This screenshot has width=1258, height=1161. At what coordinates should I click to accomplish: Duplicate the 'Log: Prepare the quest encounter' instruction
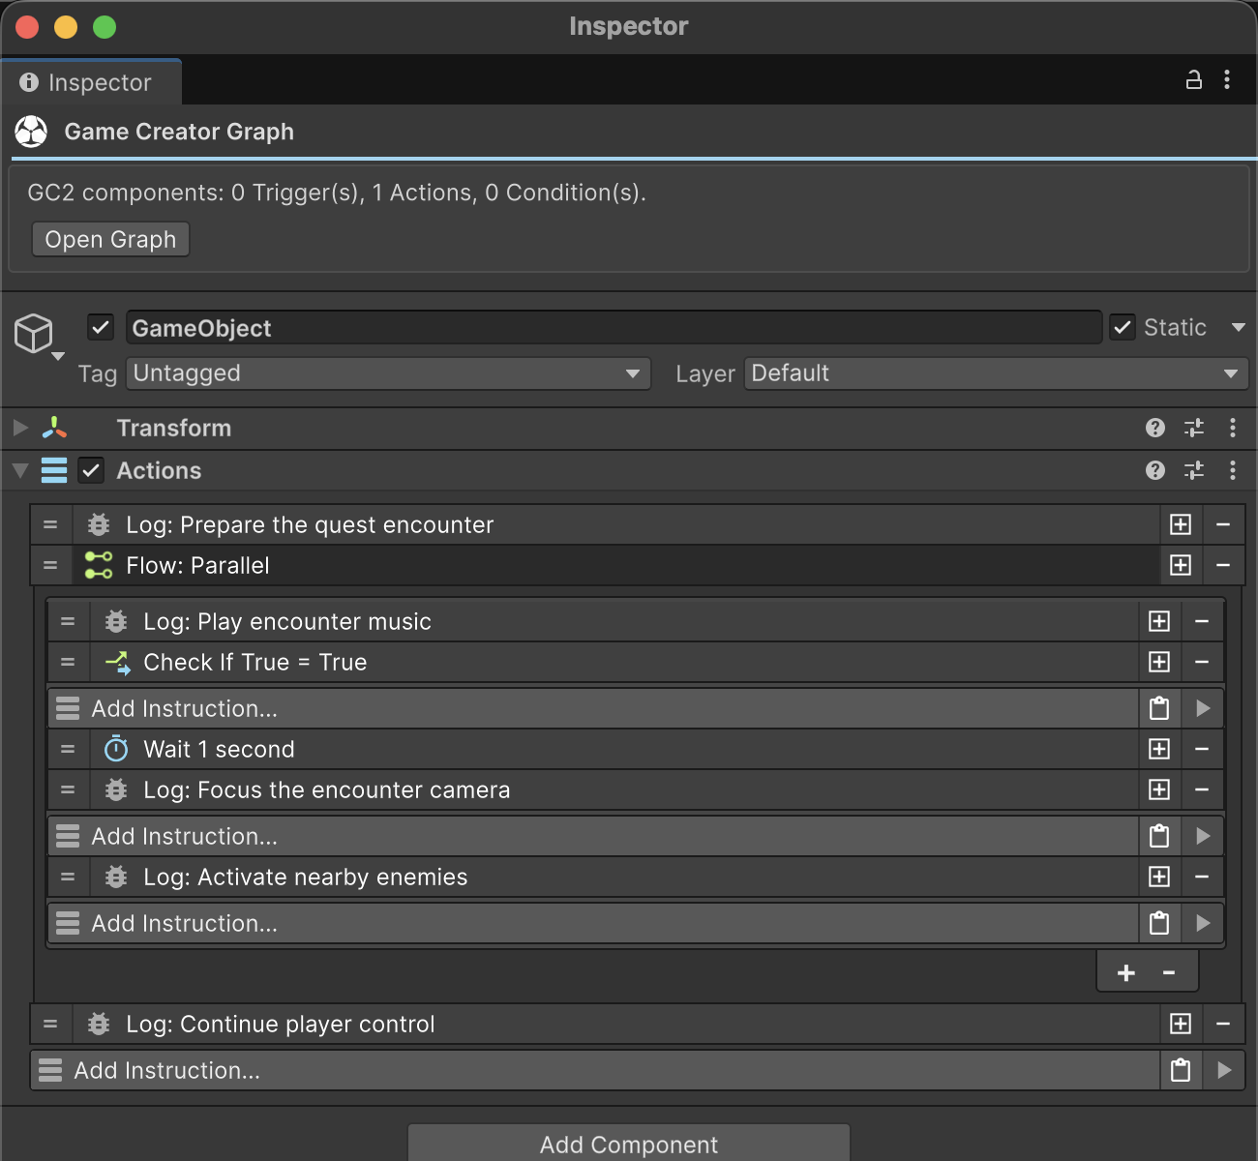pyautogui.click(x=1181, y=524)
